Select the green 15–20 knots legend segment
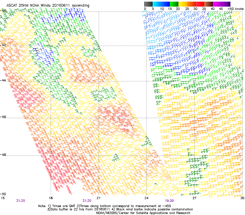The image size is (245, 215). [174, 4]
